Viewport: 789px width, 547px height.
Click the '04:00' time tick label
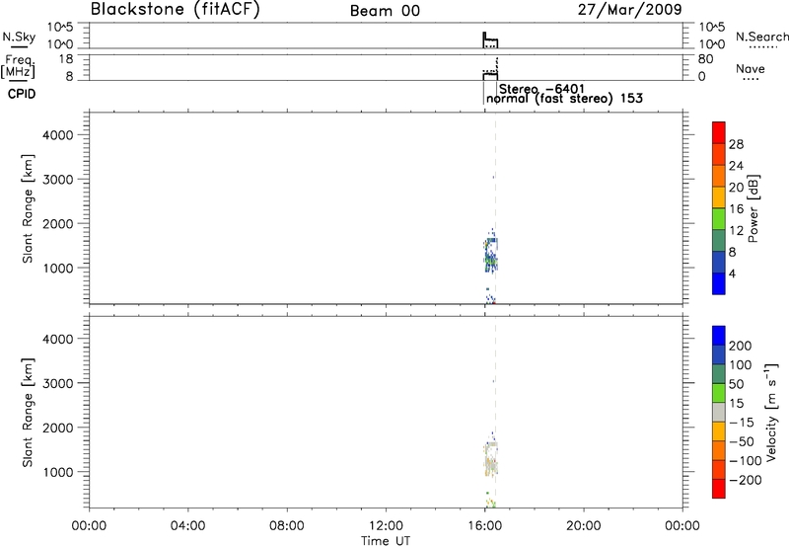point(187,526)
